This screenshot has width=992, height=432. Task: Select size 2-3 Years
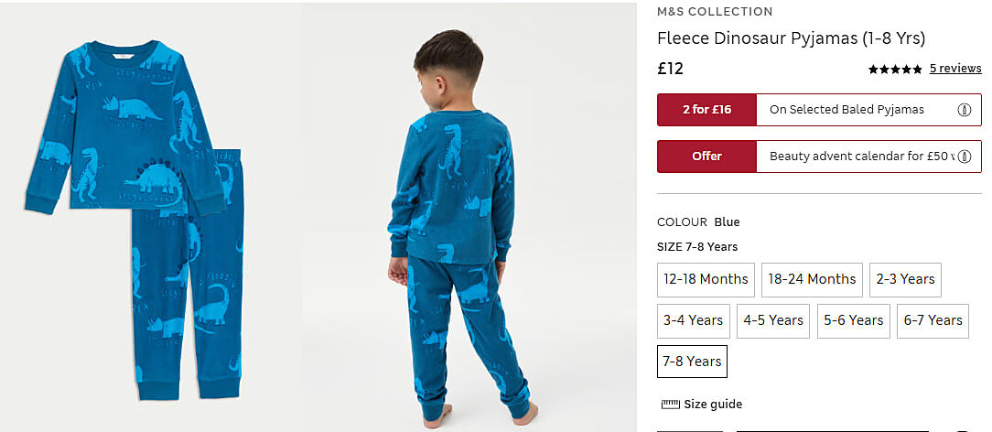coord(905,279)
